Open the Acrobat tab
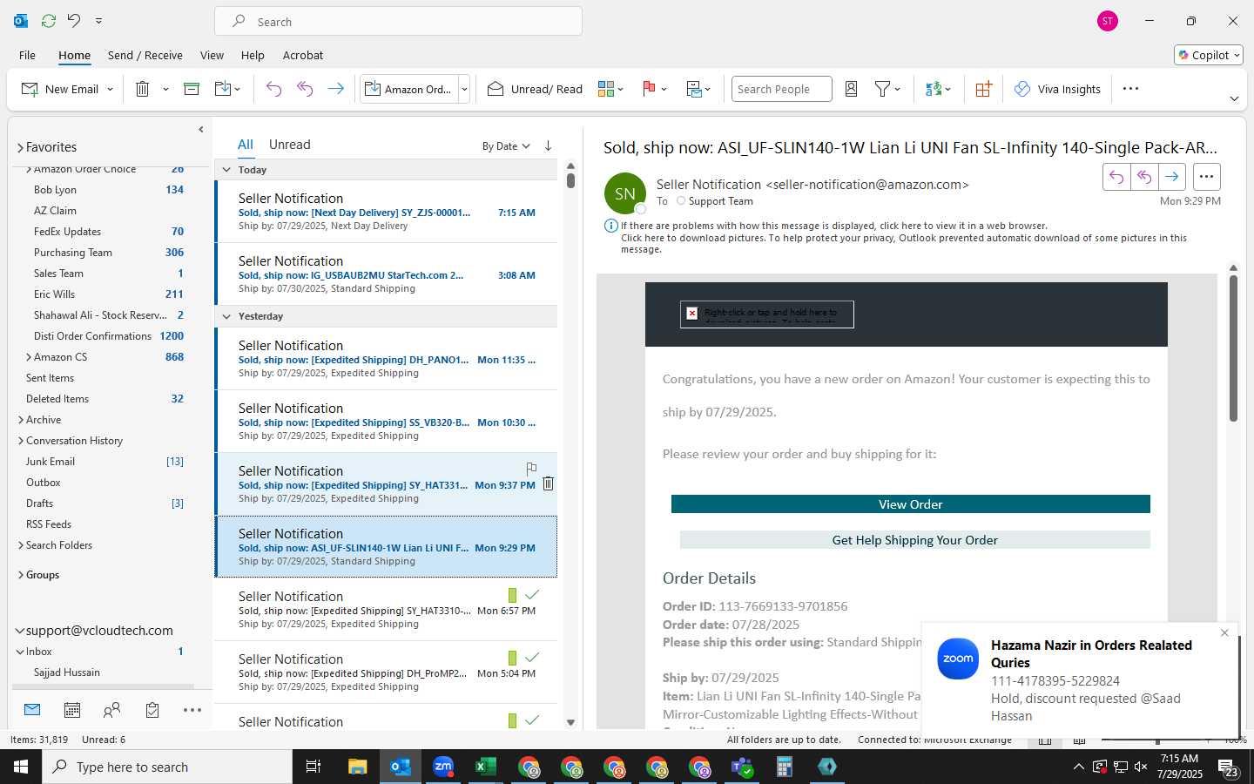This screenshot has width=1254, height=784. click(303, 55)
